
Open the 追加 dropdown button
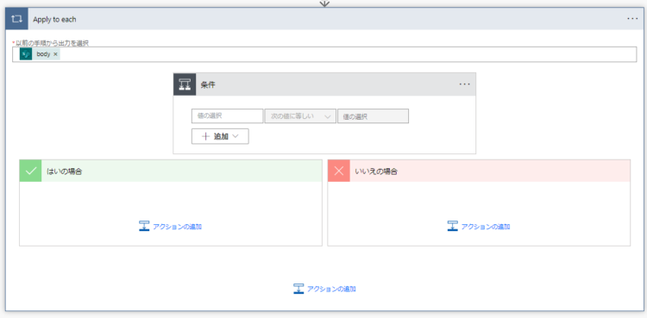click(220, 136)
